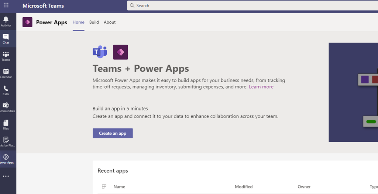Screen dimensions: 378x194
Task: Select the Power Apps sidebar icon
Action: tap(6, 159)
